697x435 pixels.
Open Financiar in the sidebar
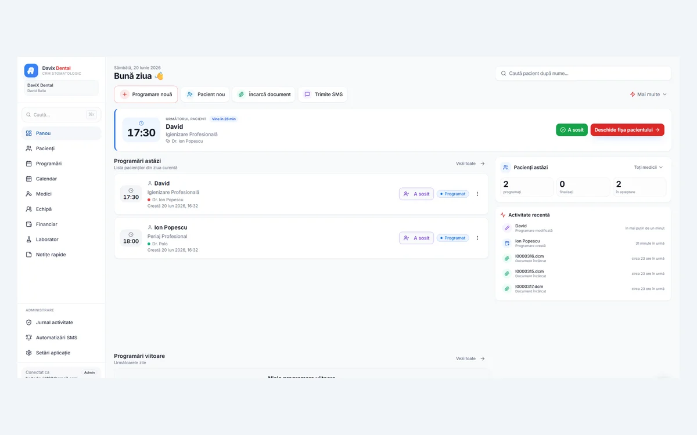pos(62,224)
